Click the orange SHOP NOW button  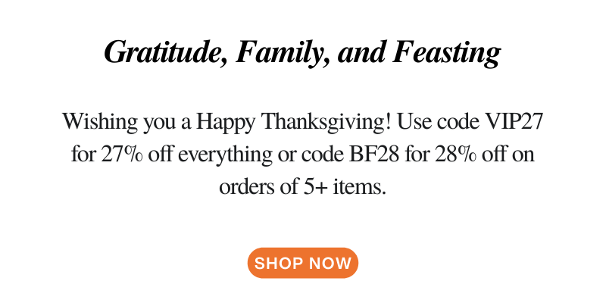tap(303, 263)
